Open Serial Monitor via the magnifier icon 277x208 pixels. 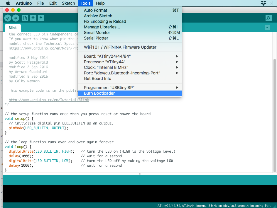point(268,18)
